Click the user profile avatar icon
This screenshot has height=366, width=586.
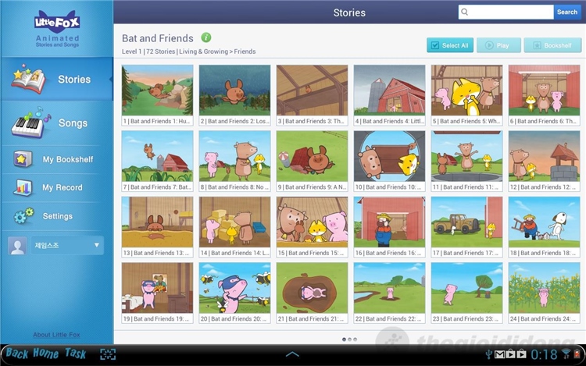coord(17,246)
